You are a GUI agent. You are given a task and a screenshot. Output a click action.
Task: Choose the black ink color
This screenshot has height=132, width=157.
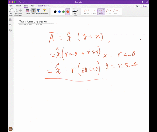(x=55, y=12)
